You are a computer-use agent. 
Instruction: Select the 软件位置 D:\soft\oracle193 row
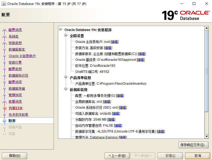click(95, 66)
